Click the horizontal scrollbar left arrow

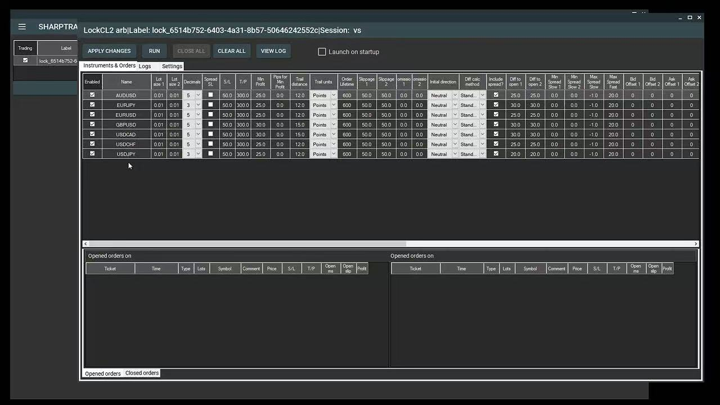click(x=85, y=244)
